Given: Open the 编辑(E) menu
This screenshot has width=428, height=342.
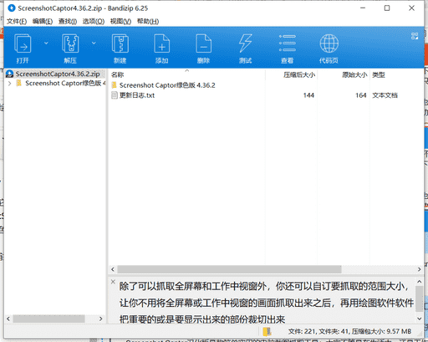Looking at the screenshot, I should coord(43,22).
